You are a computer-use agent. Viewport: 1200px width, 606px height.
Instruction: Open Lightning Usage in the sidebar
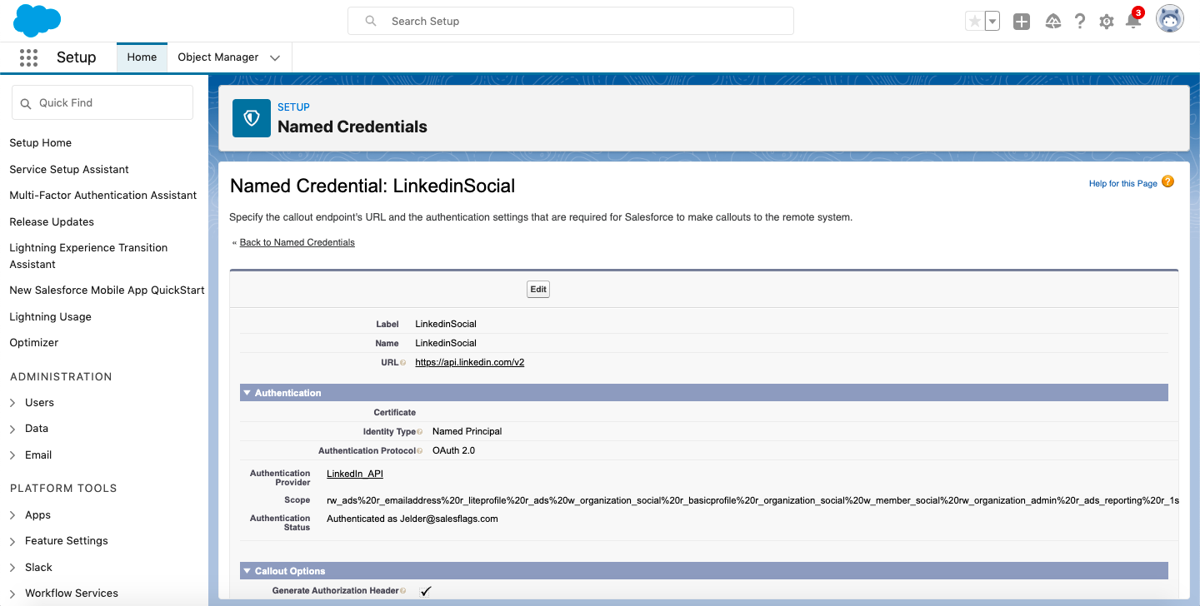point(51,317)
